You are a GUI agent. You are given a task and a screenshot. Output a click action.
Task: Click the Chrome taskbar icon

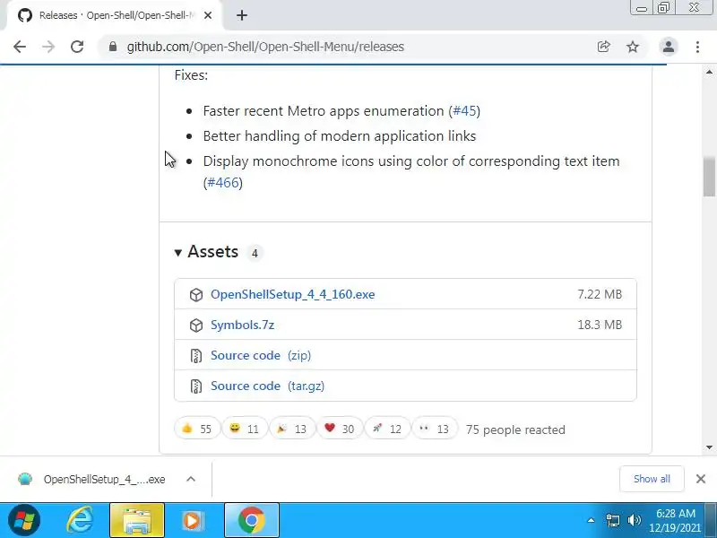tap(251, 520)
